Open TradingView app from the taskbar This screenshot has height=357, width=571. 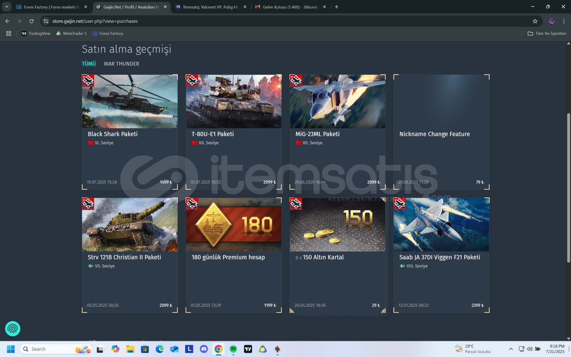248,349
